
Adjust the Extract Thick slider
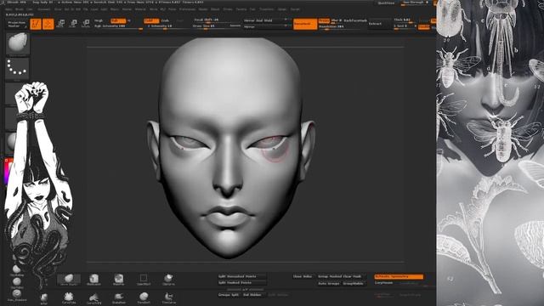pyautogui.click(x=405, y=20)
